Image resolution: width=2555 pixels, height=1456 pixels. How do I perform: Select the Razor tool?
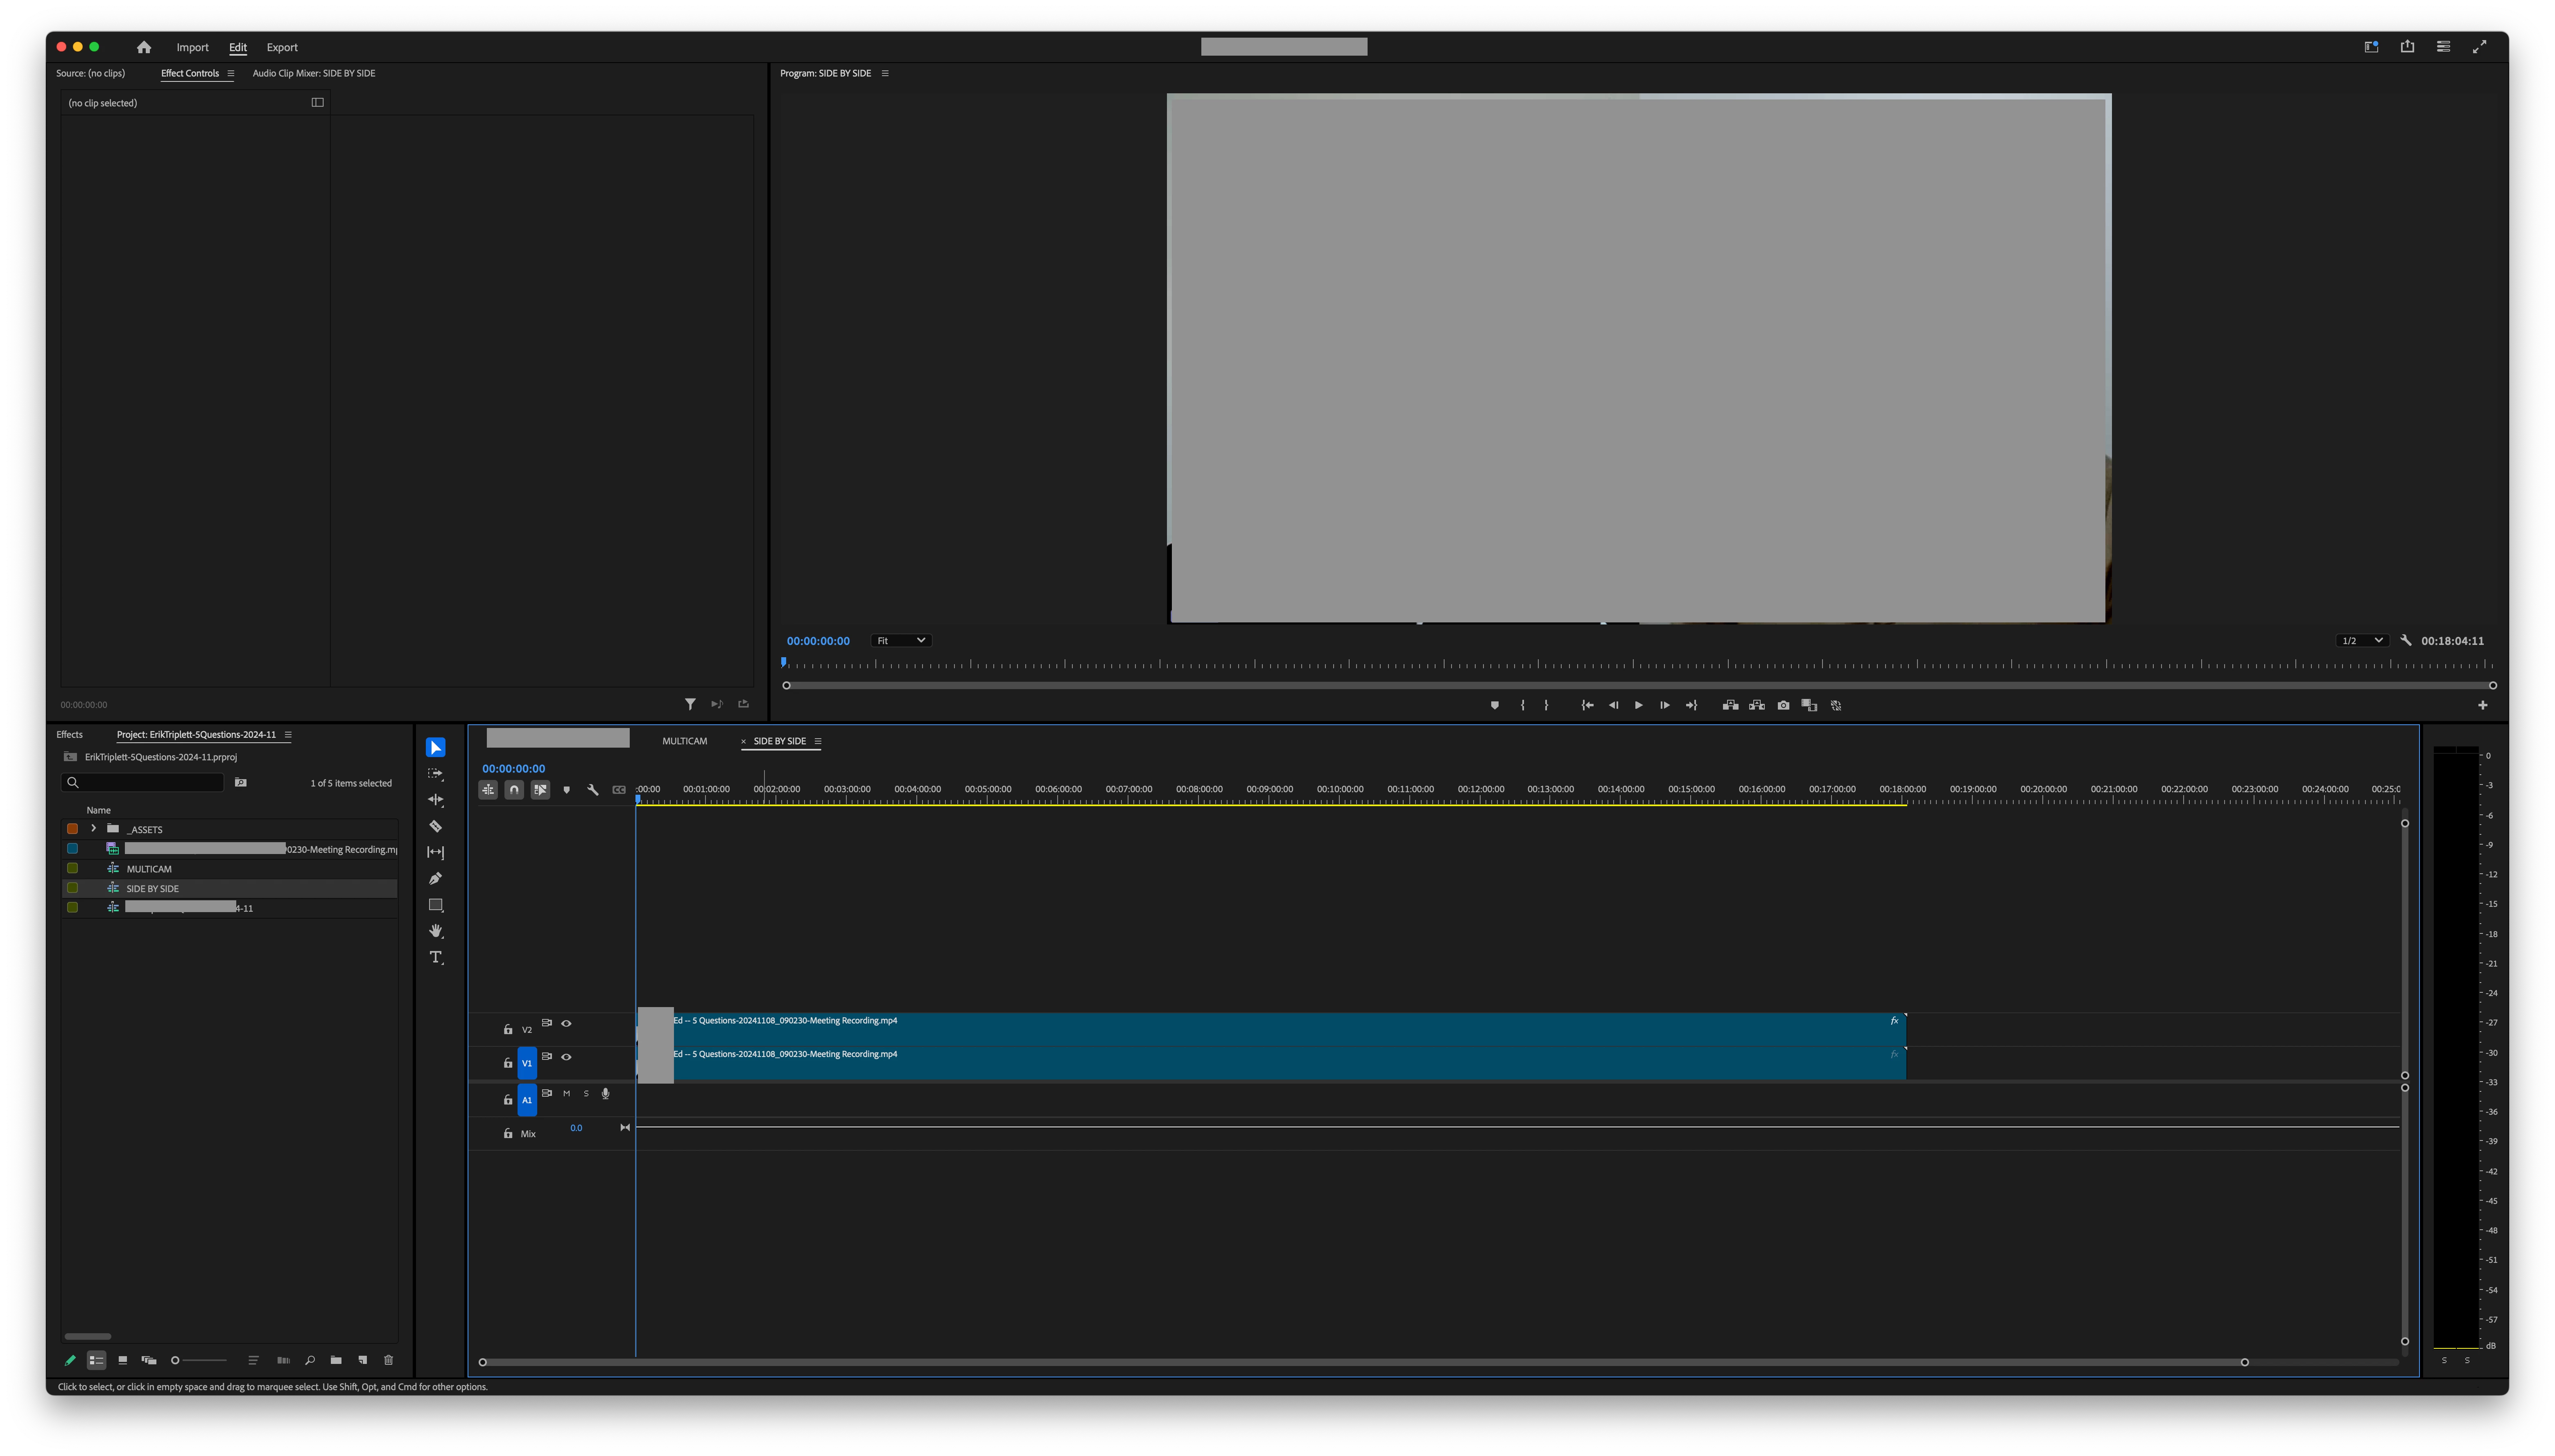[435, 826]
